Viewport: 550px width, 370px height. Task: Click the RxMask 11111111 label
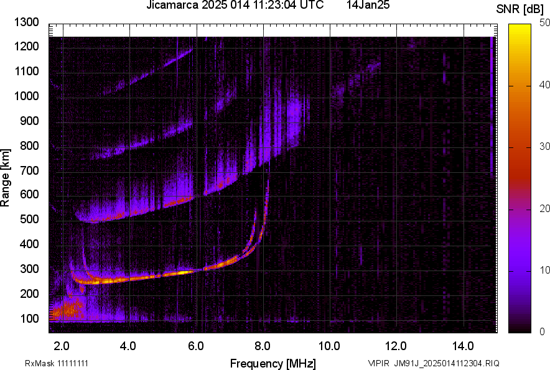tap(57, 363)
